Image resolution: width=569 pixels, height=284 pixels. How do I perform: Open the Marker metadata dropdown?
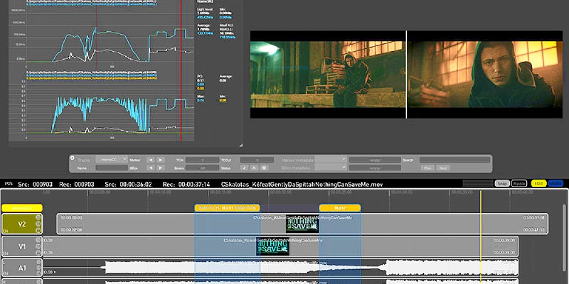[331, 160]
